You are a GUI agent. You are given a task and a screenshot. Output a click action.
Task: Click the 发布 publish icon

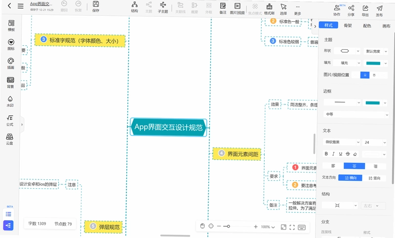(379, 11)
